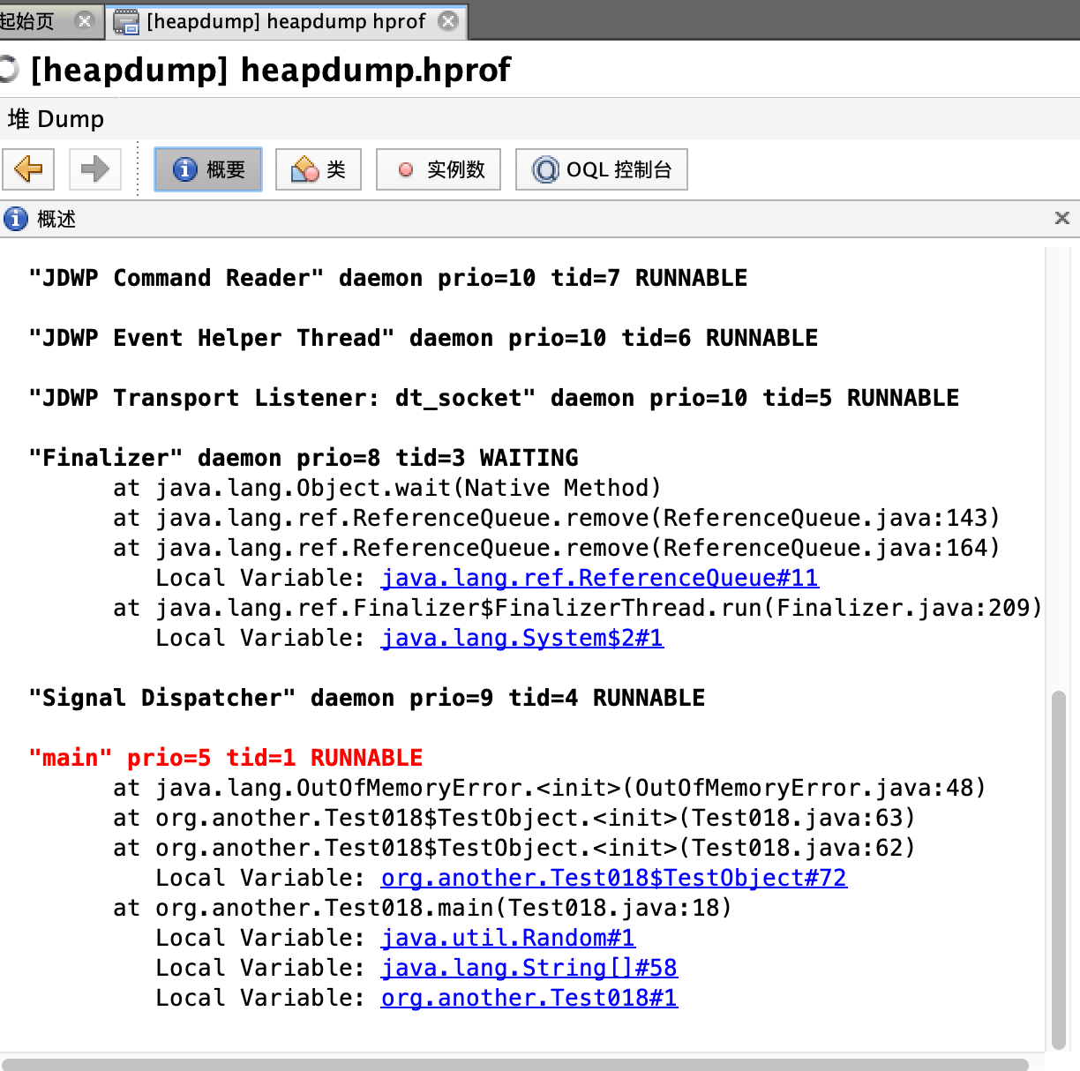
Task: Open the 概要 summary view
Action: (208, 169)
